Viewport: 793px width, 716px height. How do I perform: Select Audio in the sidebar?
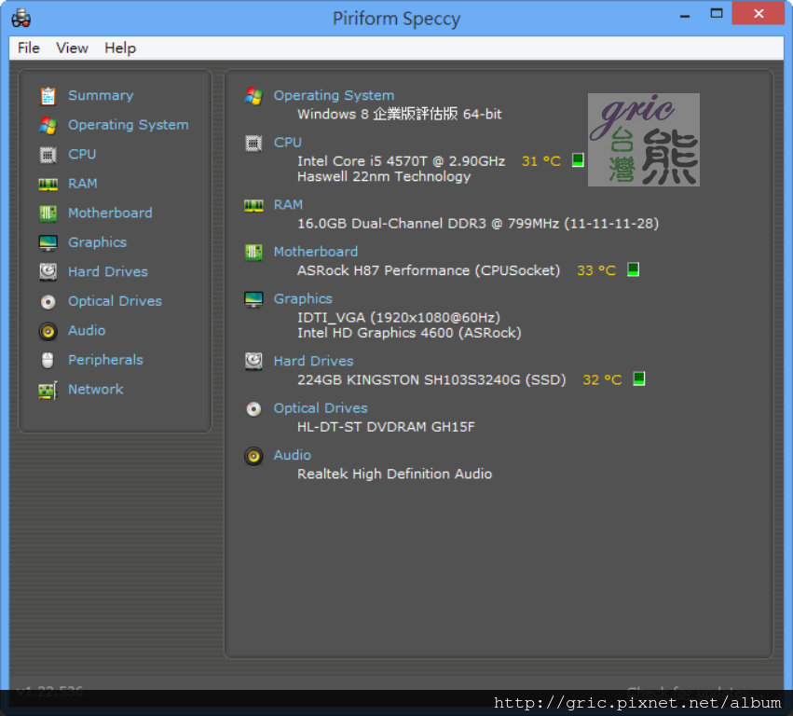click(87, 330)
